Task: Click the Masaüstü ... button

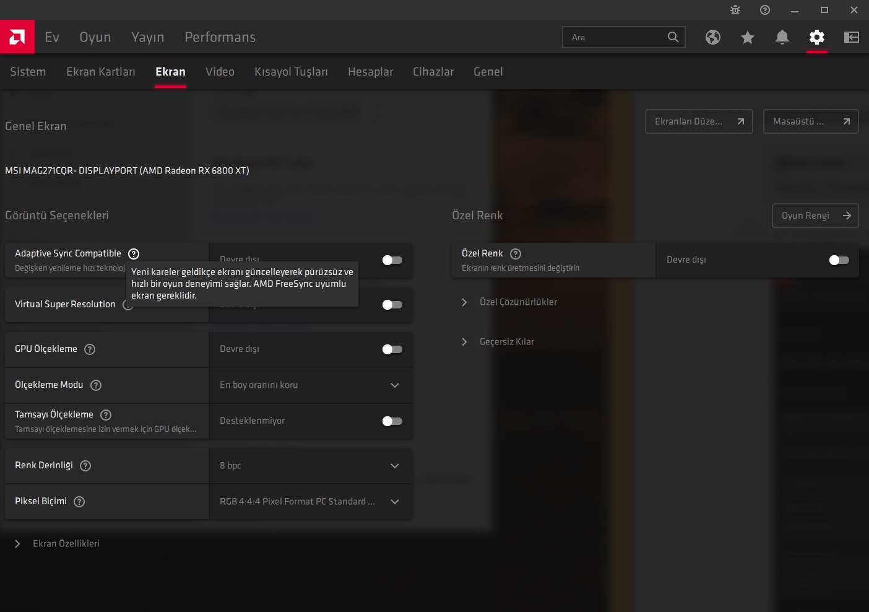Action: coord(811,121)
